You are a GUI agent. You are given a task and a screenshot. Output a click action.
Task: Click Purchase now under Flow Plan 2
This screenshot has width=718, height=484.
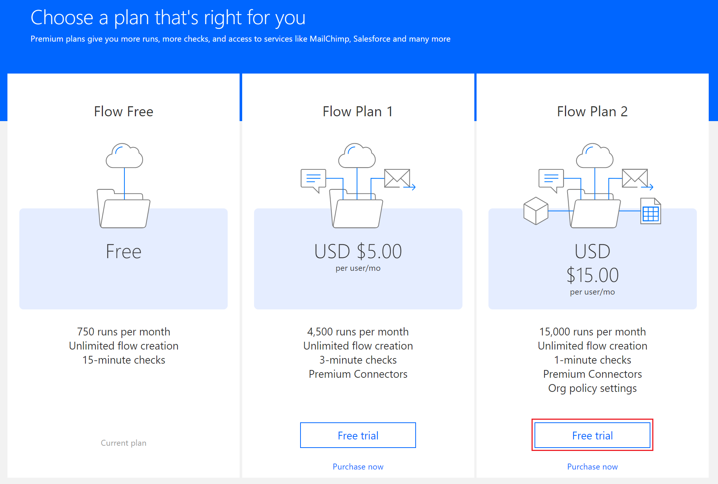[x=592, y=467]
